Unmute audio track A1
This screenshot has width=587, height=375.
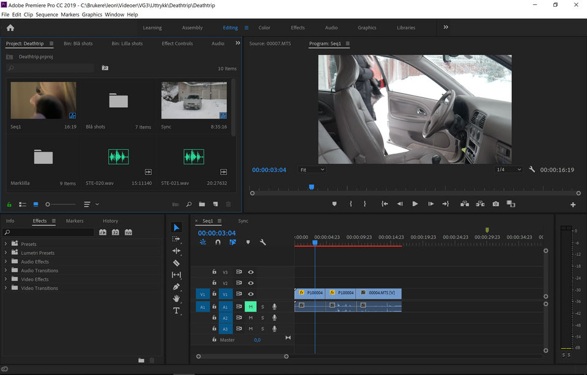point(251,307)
